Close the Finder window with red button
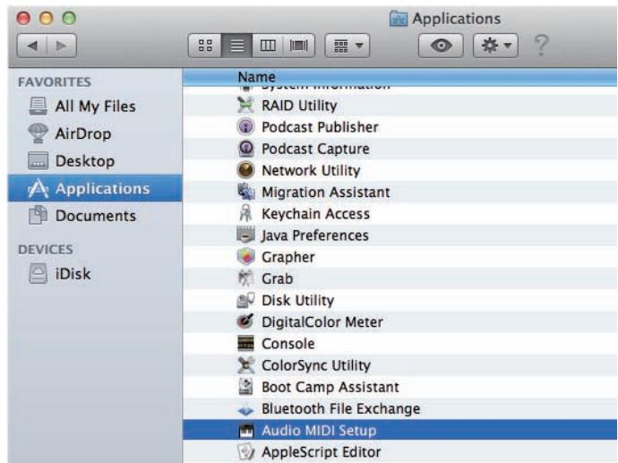 click(23, 18)
